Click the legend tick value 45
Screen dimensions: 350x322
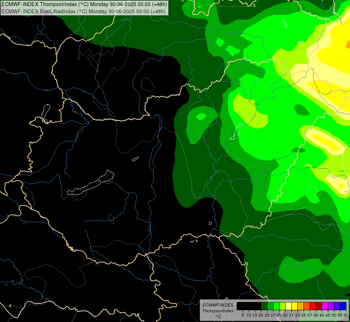pyautogui.click(x=328, y=315)
